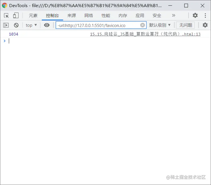This screenshot has width=211, height=185.
Task: Open the 默认级别 log levels dropdown
Action: point(160,25)
